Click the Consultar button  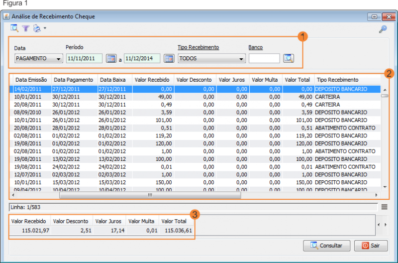coord(326,246)
